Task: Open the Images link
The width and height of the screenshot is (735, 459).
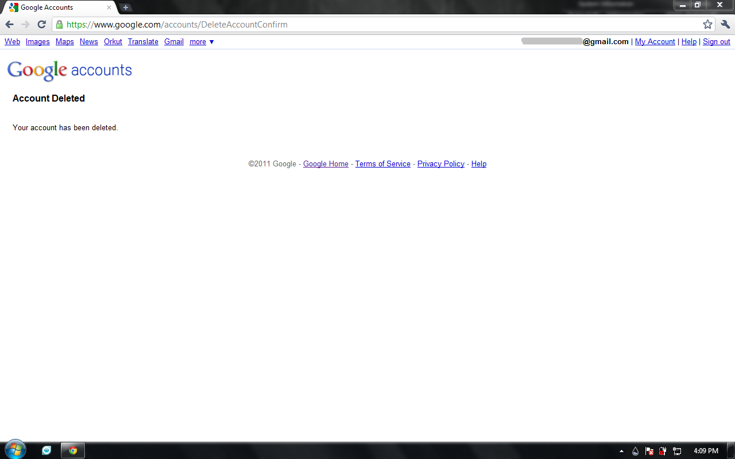Action: (38, 42)
